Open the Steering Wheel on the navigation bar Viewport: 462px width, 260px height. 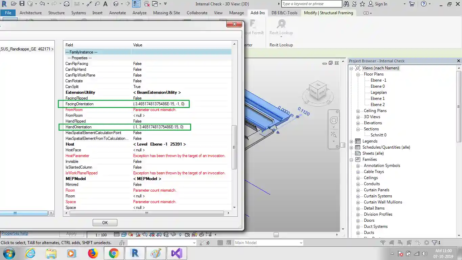click(334, 120)
